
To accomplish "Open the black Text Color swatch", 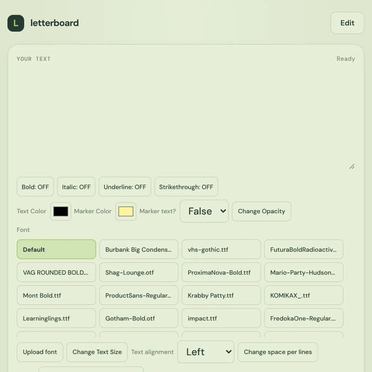I will pyautogui.click(x=61, y=211).
